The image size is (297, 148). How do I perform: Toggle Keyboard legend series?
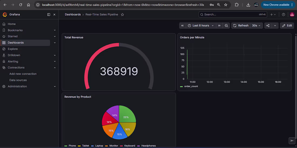130,146
